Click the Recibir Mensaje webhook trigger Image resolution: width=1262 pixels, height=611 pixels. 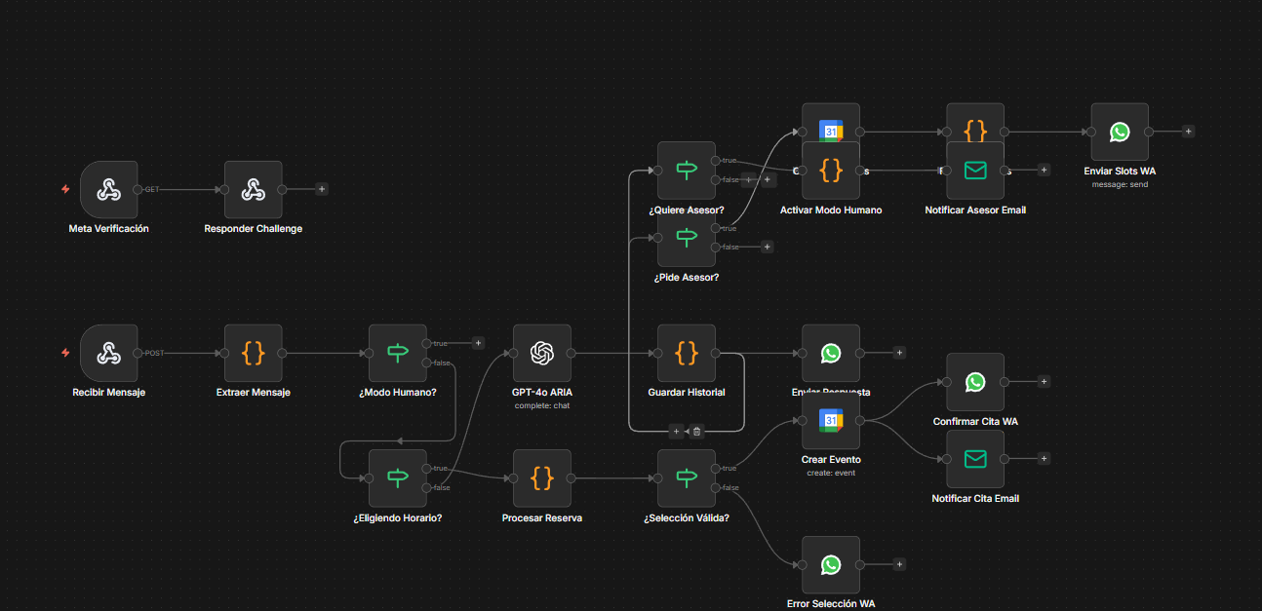108,354
